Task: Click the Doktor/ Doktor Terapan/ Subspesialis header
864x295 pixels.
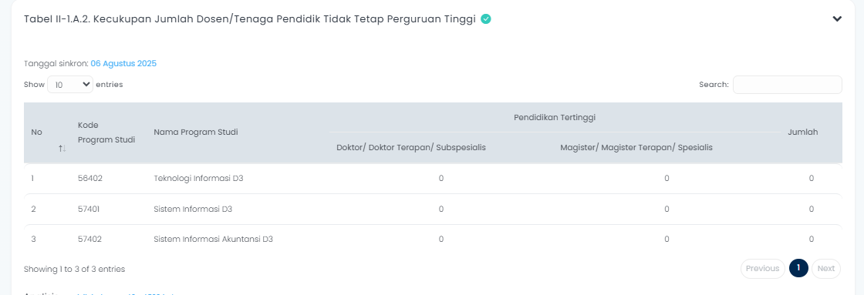Action: pos(411,148)
